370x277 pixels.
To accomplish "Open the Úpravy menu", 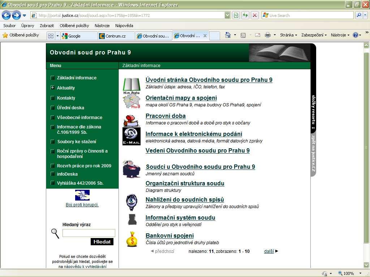I will (x=27, y=26).
